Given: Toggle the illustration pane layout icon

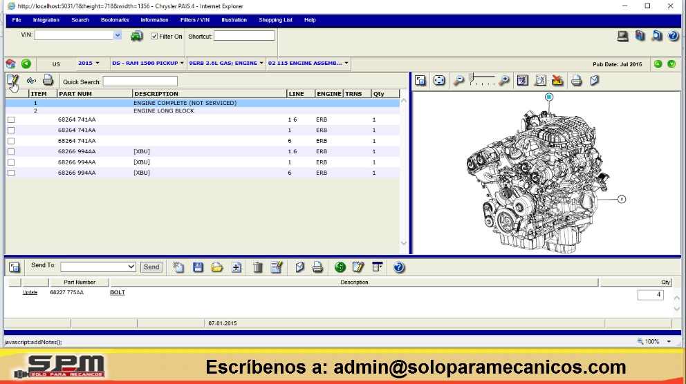Looking at the screenshot, I should point(420,80).
